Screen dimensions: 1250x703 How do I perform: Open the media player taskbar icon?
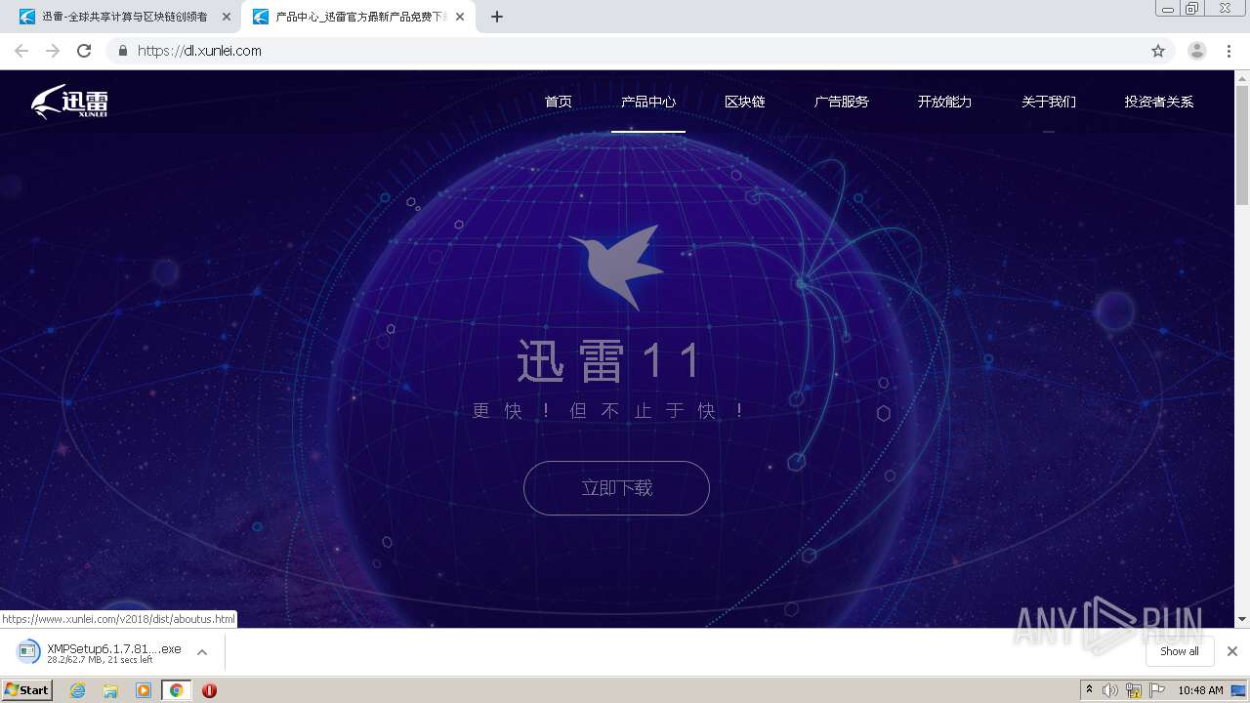pos(144,690)
